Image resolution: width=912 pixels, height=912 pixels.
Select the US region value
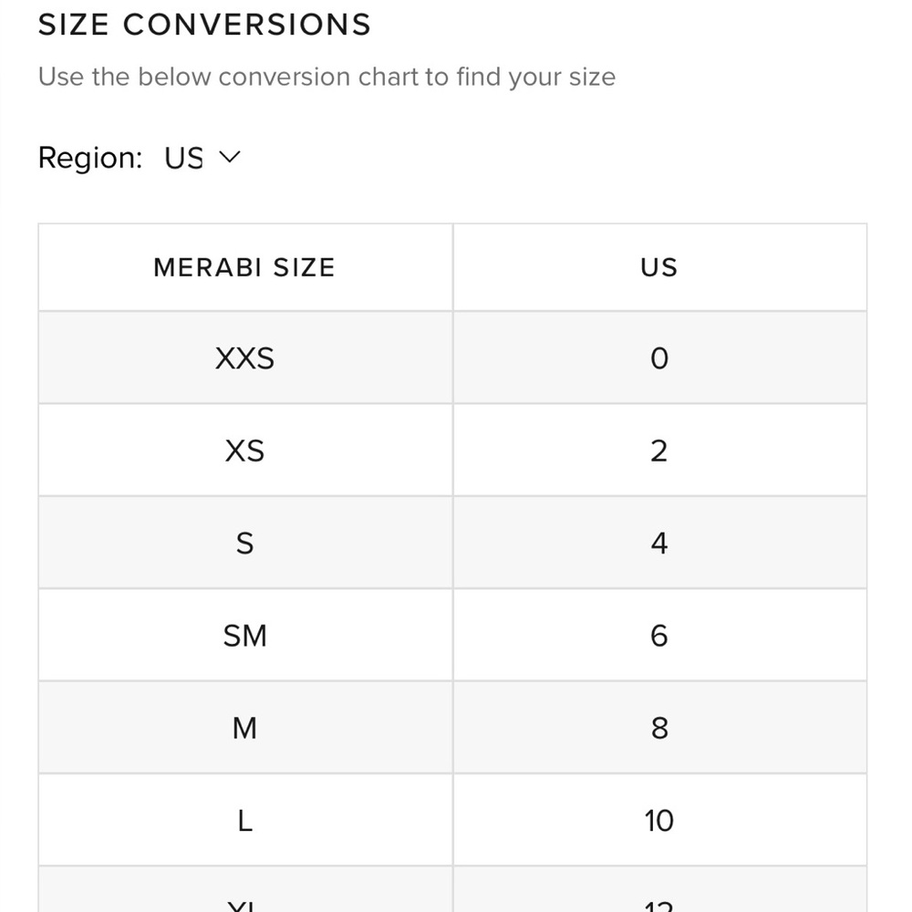[183, 158]
